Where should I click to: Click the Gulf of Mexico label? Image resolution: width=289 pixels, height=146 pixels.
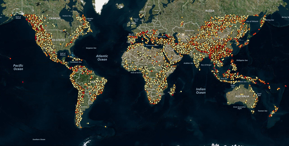coord(63,54)
